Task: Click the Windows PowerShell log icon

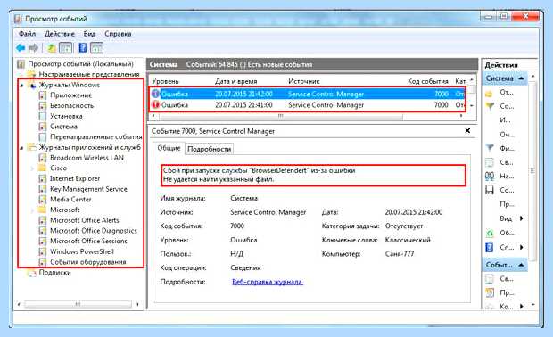Action: tap(43, 251)
